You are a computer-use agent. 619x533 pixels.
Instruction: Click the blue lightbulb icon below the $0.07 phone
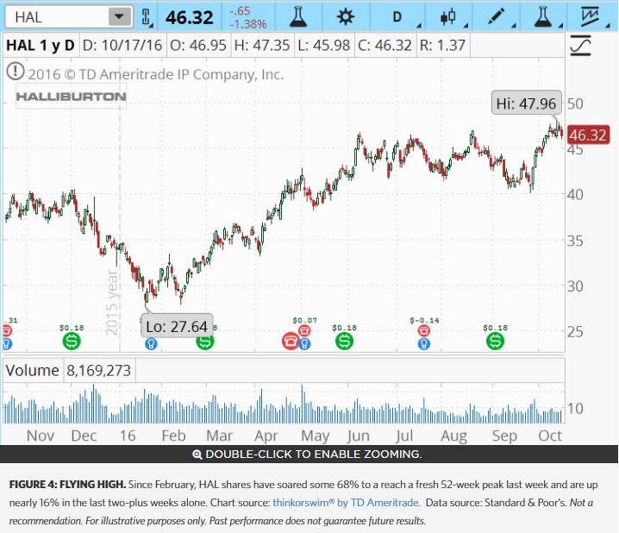point(304,344)
